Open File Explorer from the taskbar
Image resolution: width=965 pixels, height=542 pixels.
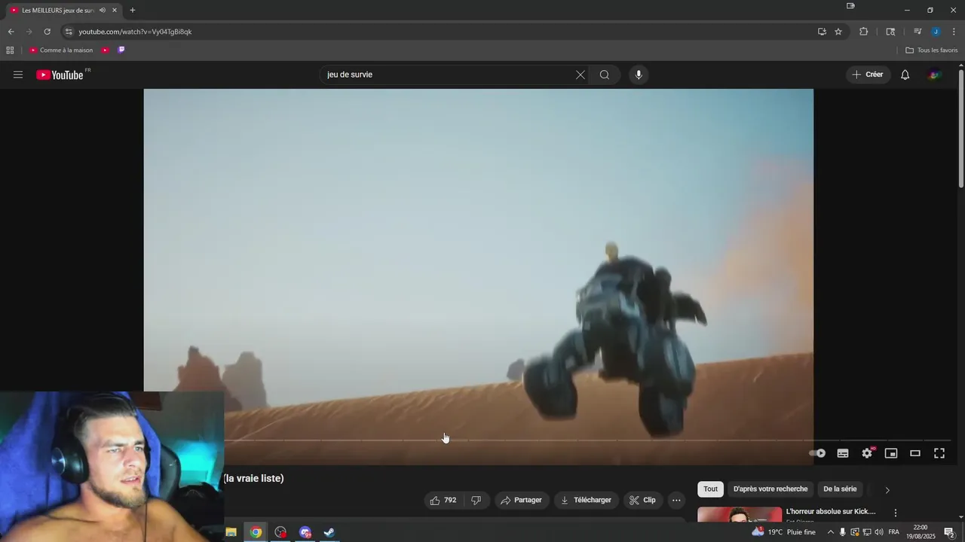coord(231,532)
